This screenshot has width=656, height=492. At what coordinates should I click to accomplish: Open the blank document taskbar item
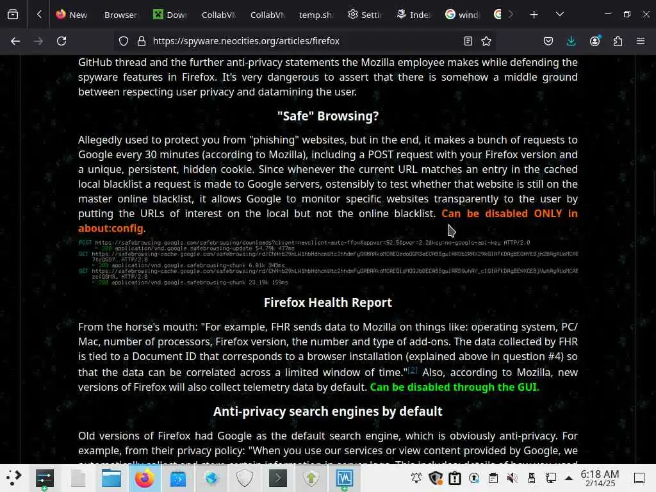(78, 478)
